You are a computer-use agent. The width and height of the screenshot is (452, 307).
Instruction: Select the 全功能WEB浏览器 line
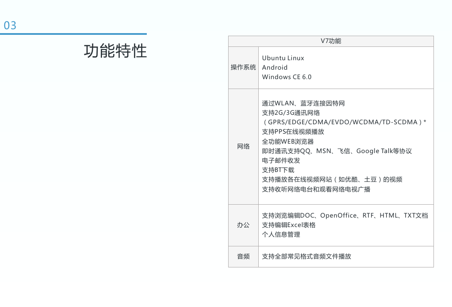coord(288,141)
